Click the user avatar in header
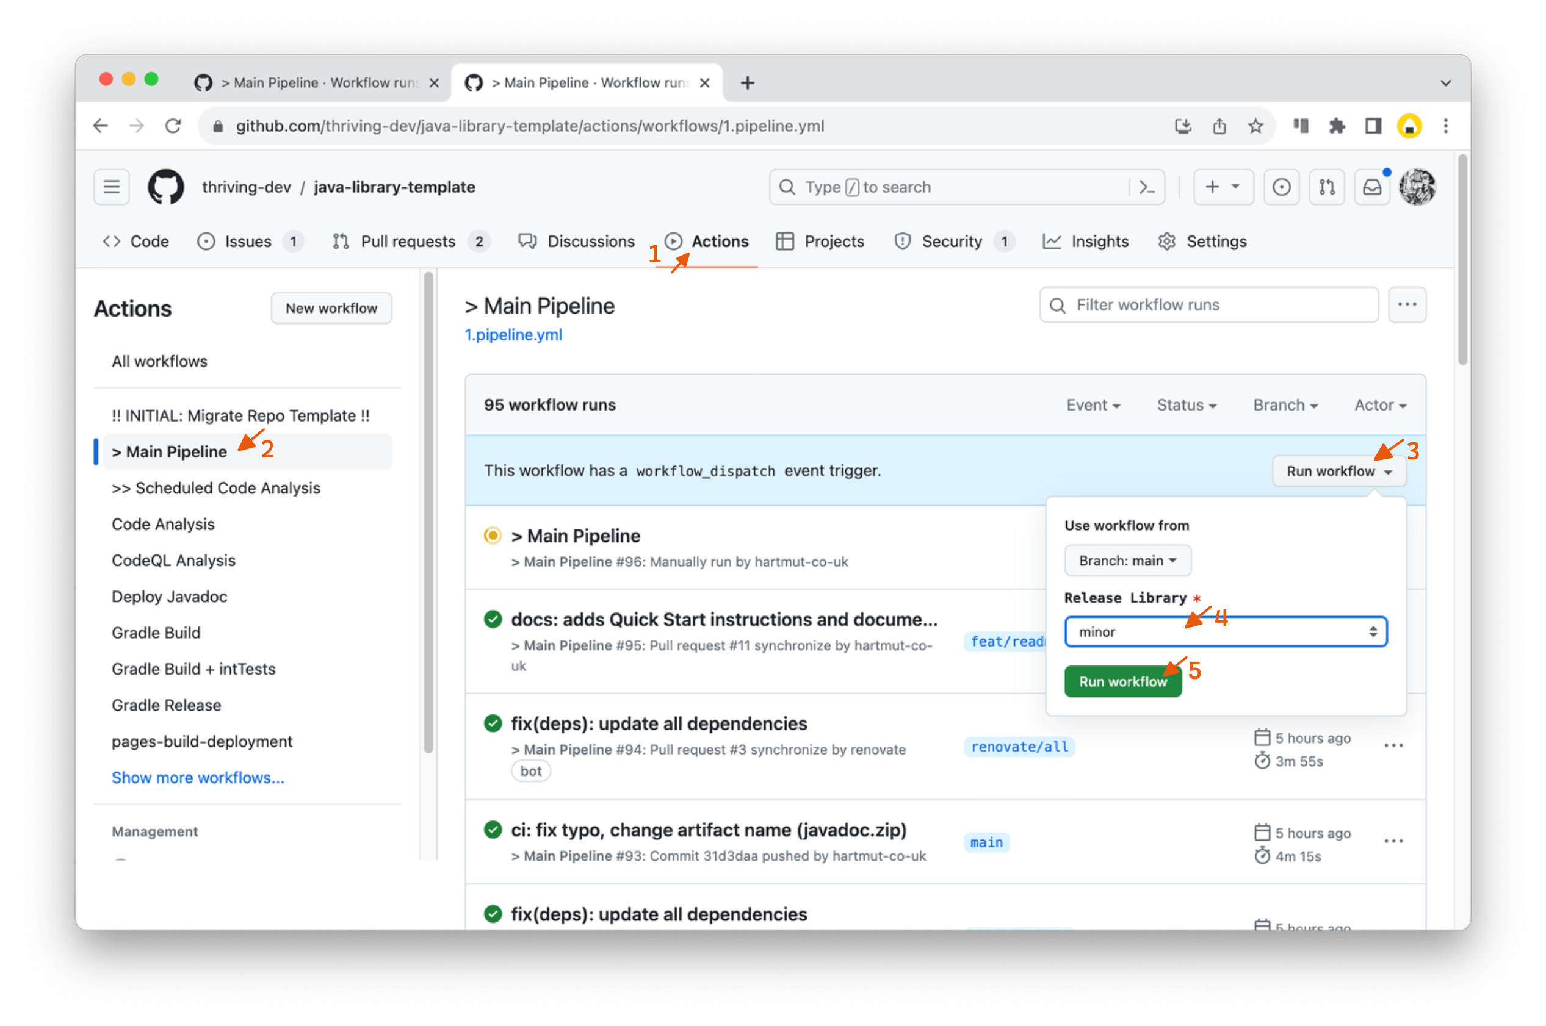This screenshot has width=1546, height=1026. click(x=1417, y=187)
